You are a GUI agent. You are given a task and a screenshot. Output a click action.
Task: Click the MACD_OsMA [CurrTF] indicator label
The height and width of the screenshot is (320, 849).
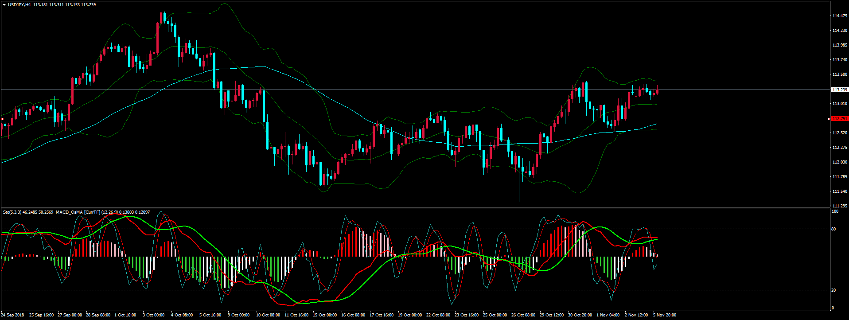(78, 212)
